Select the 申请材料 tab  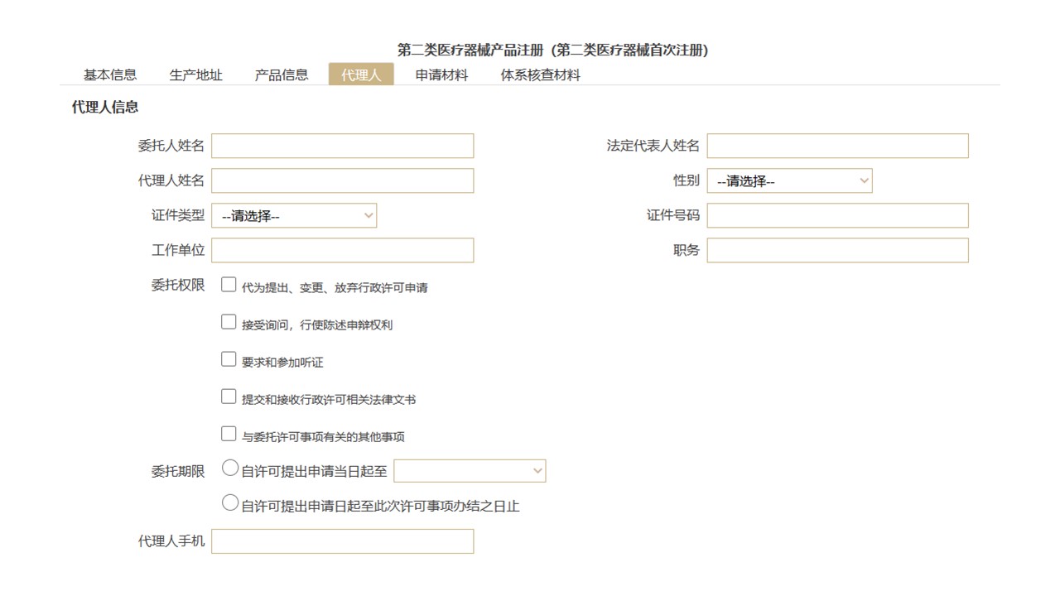tap(441, 74)
